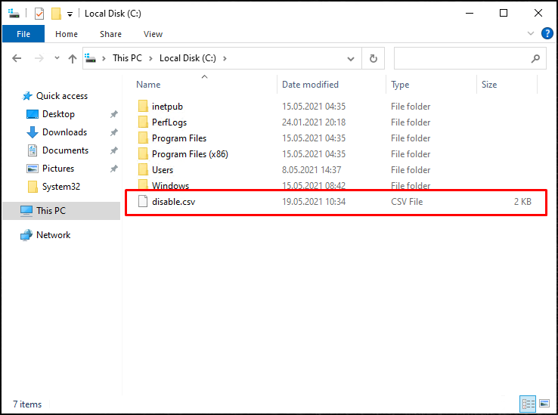Open System32 in Quick access

coord(60,187)
